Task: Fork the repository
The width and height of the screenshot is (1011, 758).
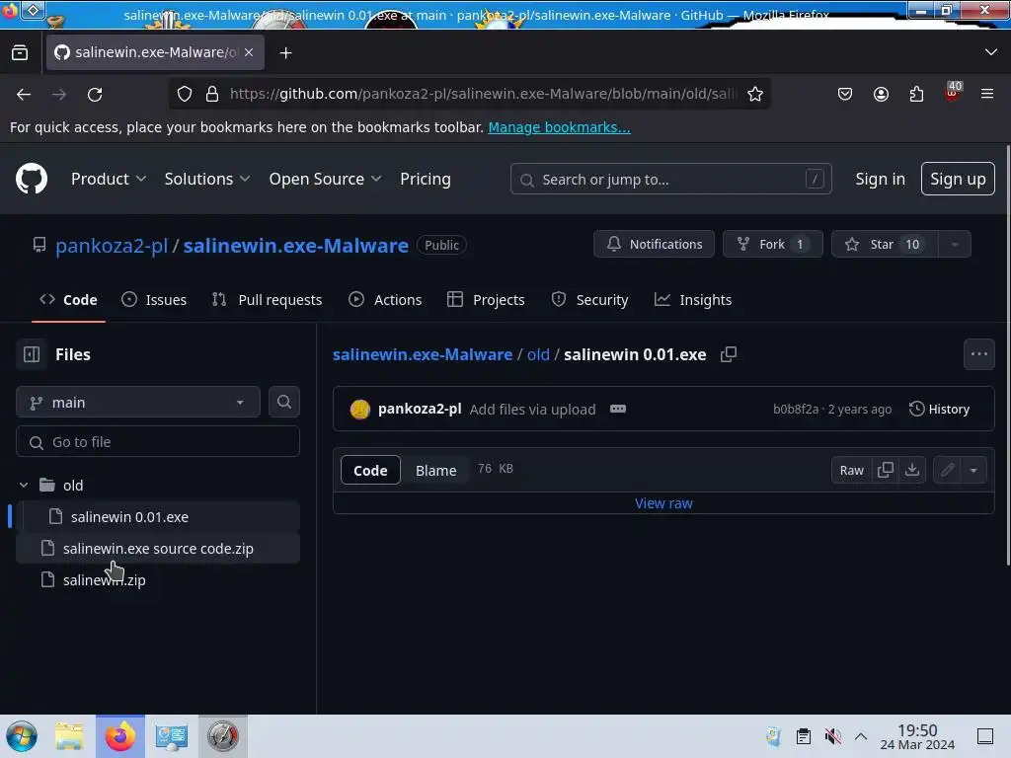Action: [772, 245]
